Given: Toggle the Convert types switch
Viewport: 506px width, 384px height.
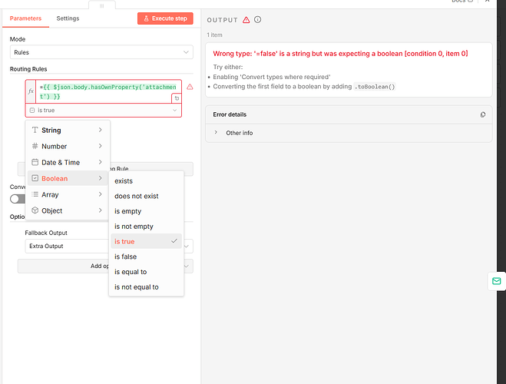Looking at the screenshot, I should (18, 199).
